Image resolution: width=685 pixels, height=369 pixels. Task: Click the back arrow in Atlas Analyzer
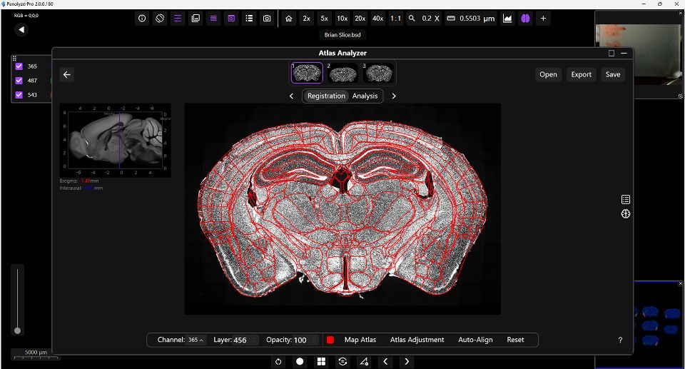pyautogui.click(x=67, y=74)
